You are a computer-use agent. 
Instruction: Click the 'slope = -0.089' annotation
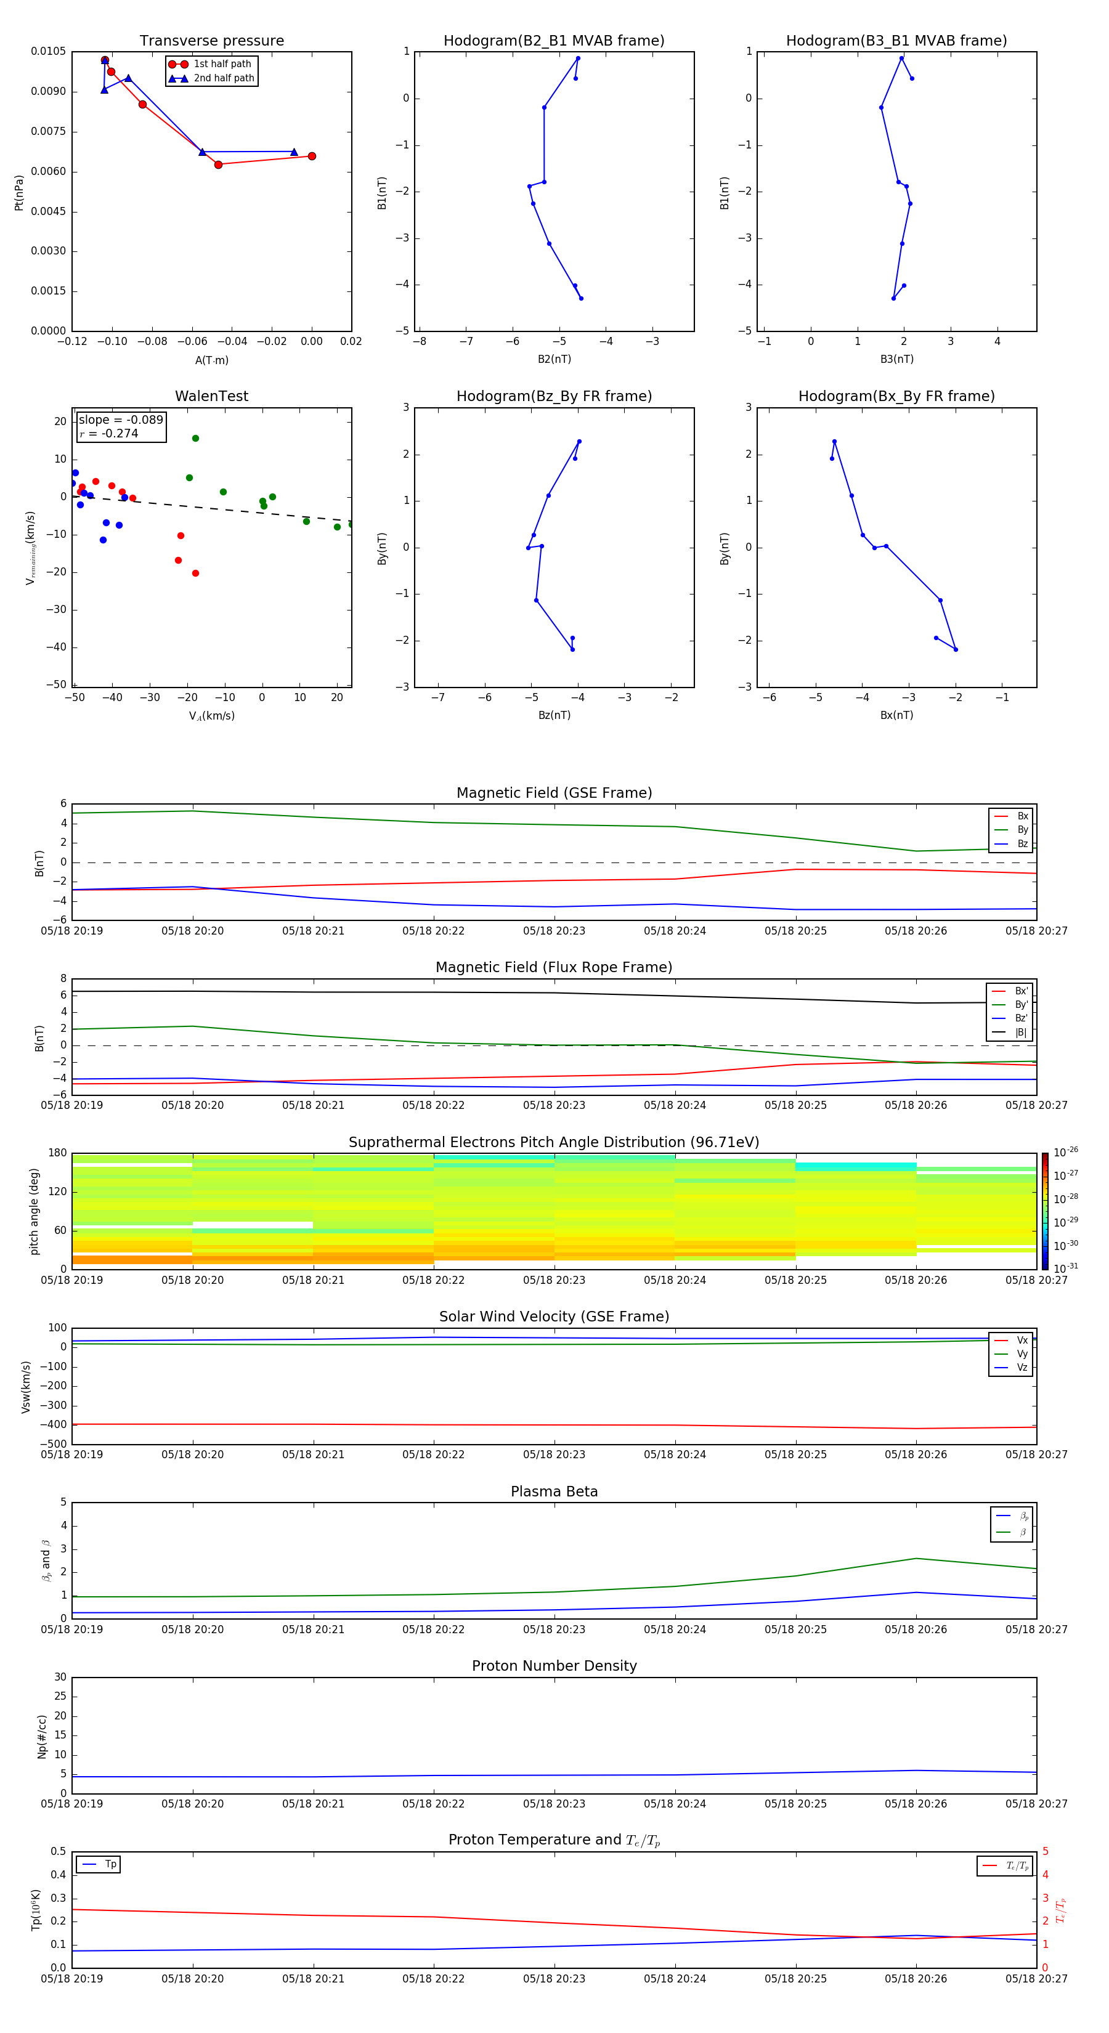click(x=121, y=420)
